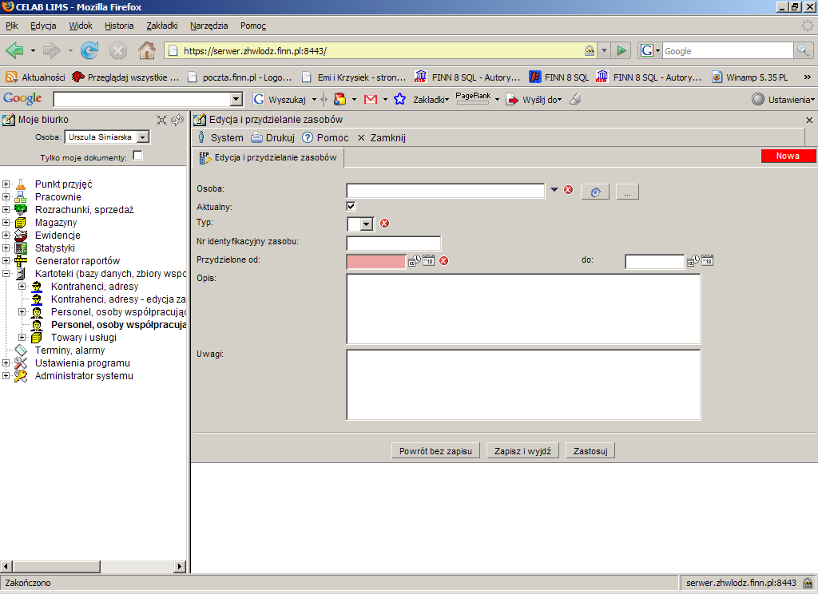Click the Moje biurko refresh icon
The image size is (818, 594).
click(x=177, y=120)
